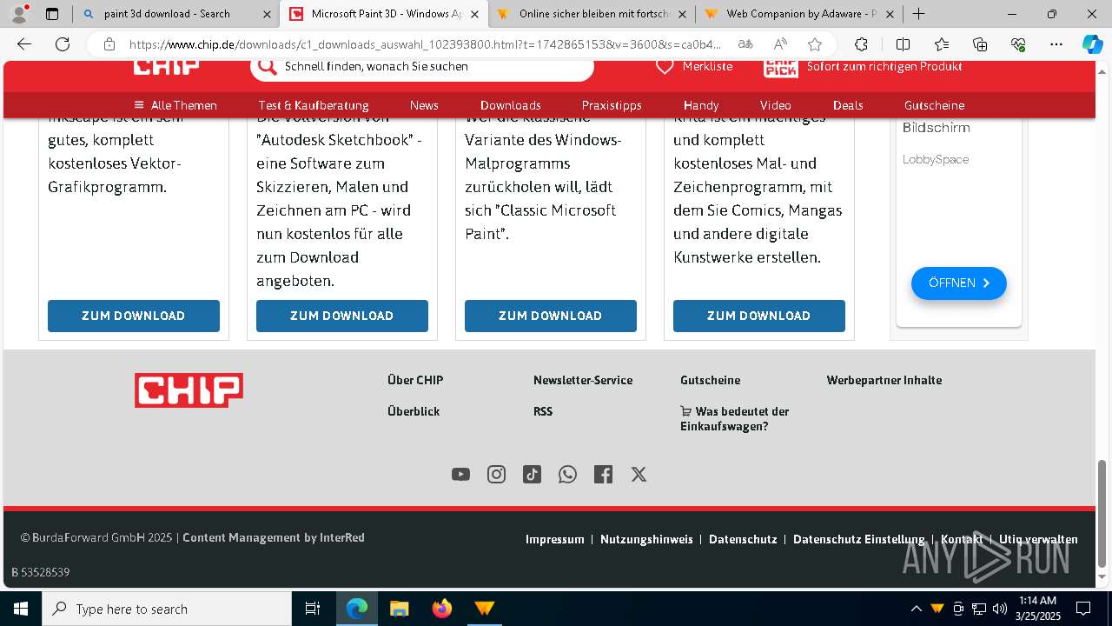
Task: Open the YouTube social icon in footer
Action: [460, 474]
